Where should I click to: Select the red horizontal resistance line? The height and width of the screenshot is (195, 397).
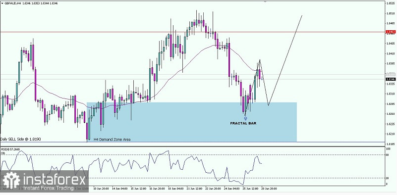coord(192,32)
